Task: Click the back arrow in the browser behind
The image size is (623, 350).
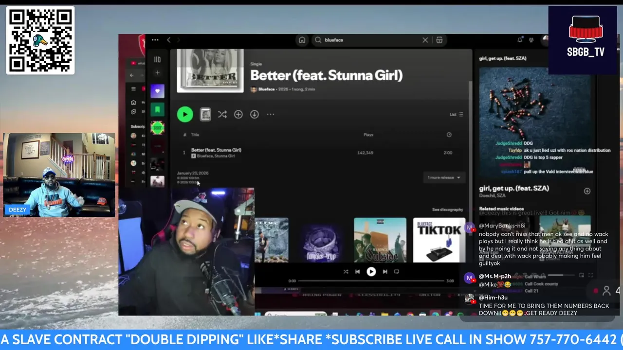Action: click(132, 75)
